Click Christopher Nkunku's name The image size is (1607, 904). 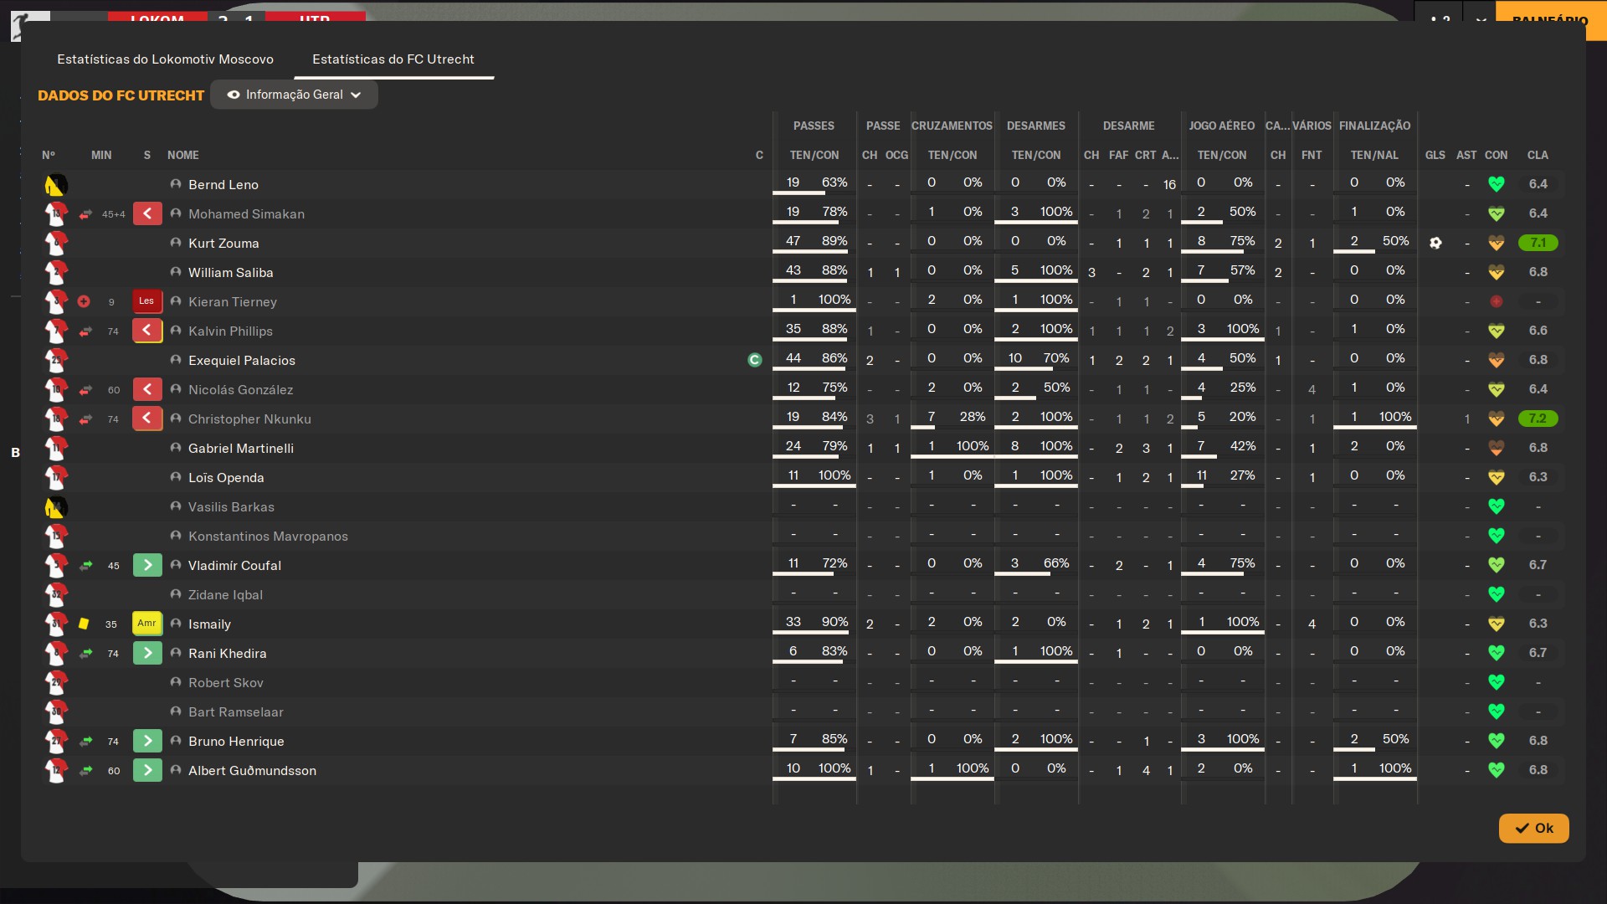tap(249, 419)
